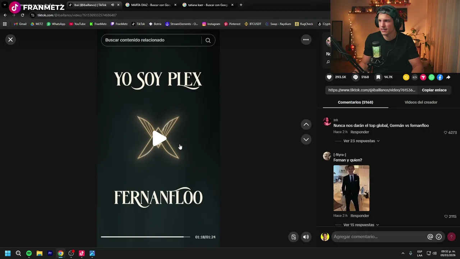460x259 pixels.
Task: Open the emoji picker in comment box
Action: [x=439, y=237]
